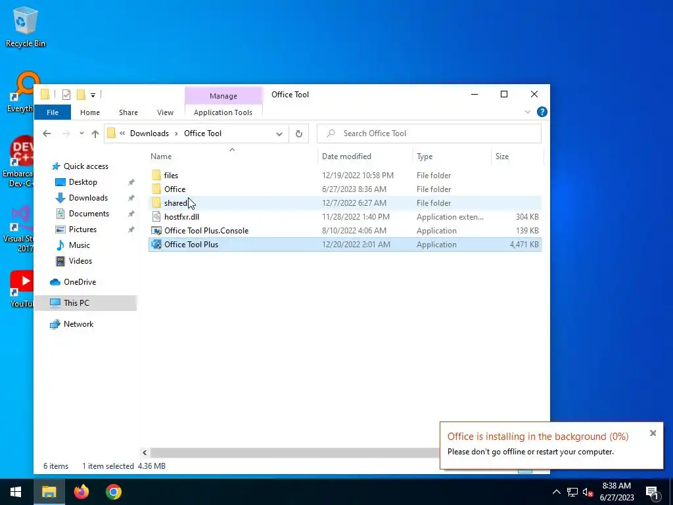The image size is (673, 505).
Task: Go back with the left arrow button
Action: (x=47, y=133)
